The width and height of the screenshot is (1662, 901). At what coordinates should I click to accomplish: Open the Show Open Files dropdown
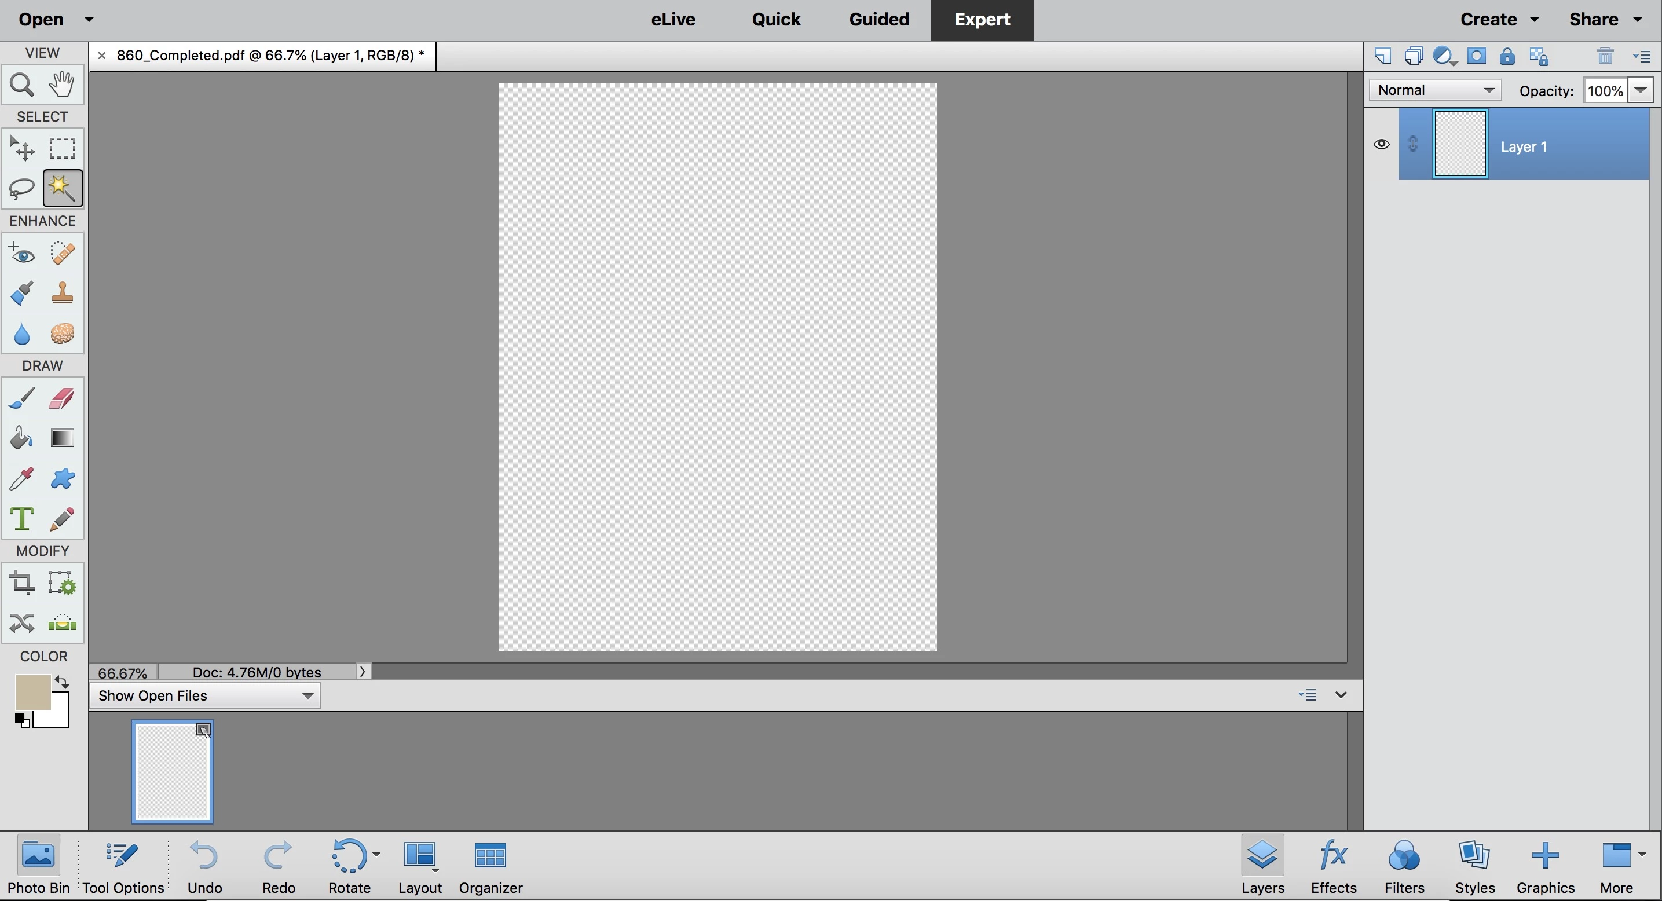tap(205, 696)
